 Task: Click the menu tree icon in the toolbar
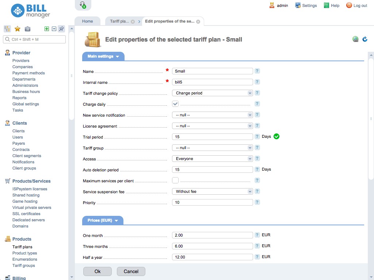point(7,29)
